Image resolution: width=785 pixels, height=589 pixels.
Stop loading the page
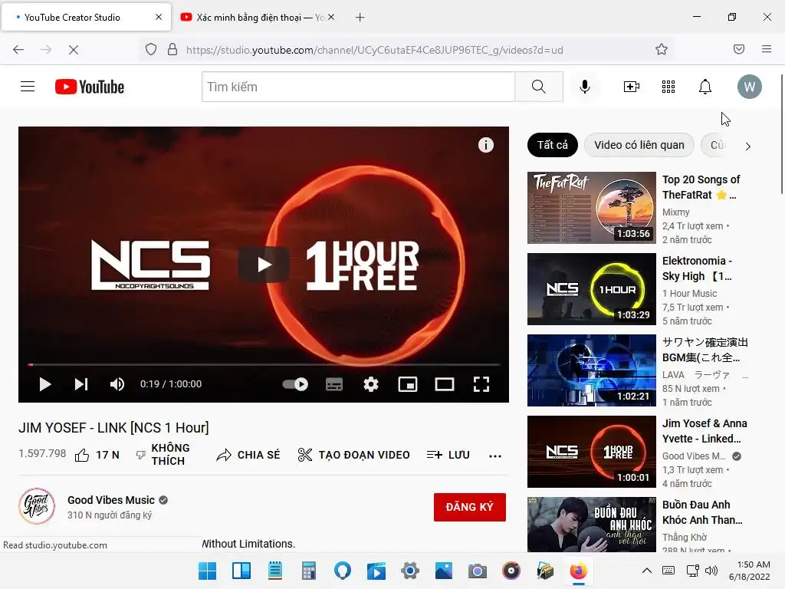(73, 49)
